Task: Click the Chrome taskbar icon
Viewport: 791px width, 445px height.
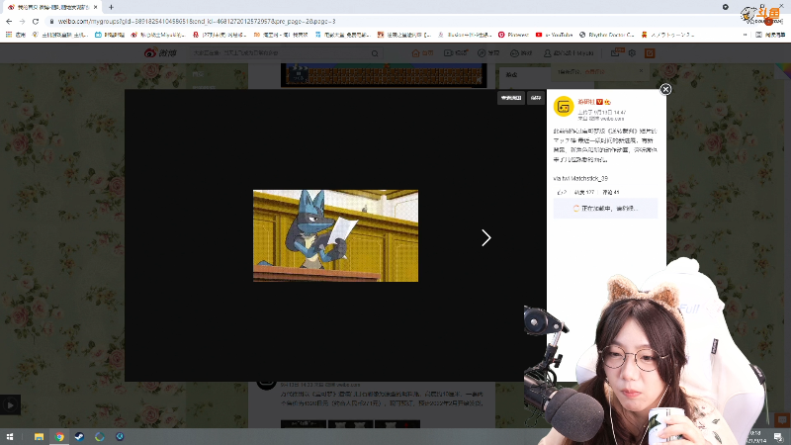Action: click(59, 436)
